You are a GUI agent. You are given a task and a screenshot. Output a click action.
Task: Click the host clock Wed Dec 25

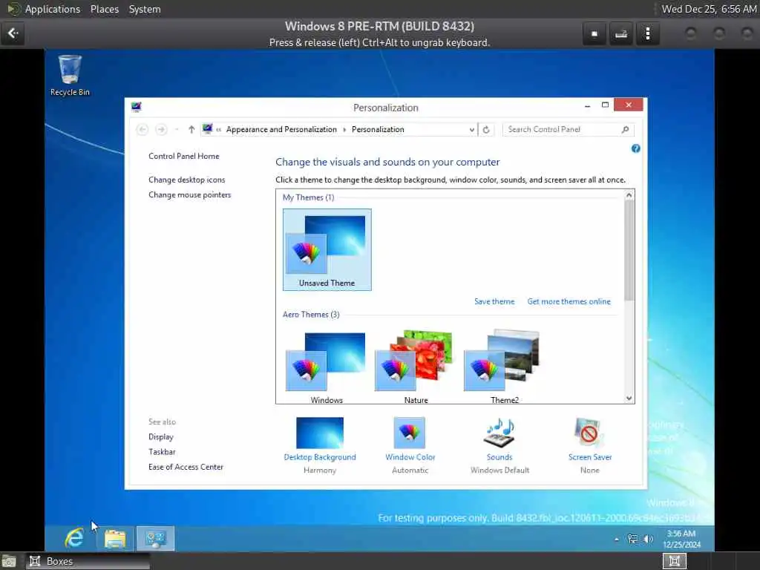(709, 9)
